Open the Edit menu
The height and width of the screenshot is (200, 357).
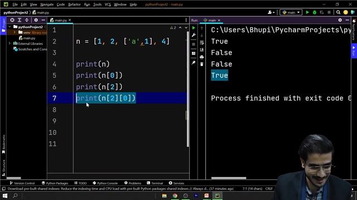23,4
